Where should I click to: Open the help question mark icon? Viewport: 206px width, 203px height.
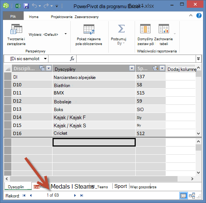(x=199, y=16)
